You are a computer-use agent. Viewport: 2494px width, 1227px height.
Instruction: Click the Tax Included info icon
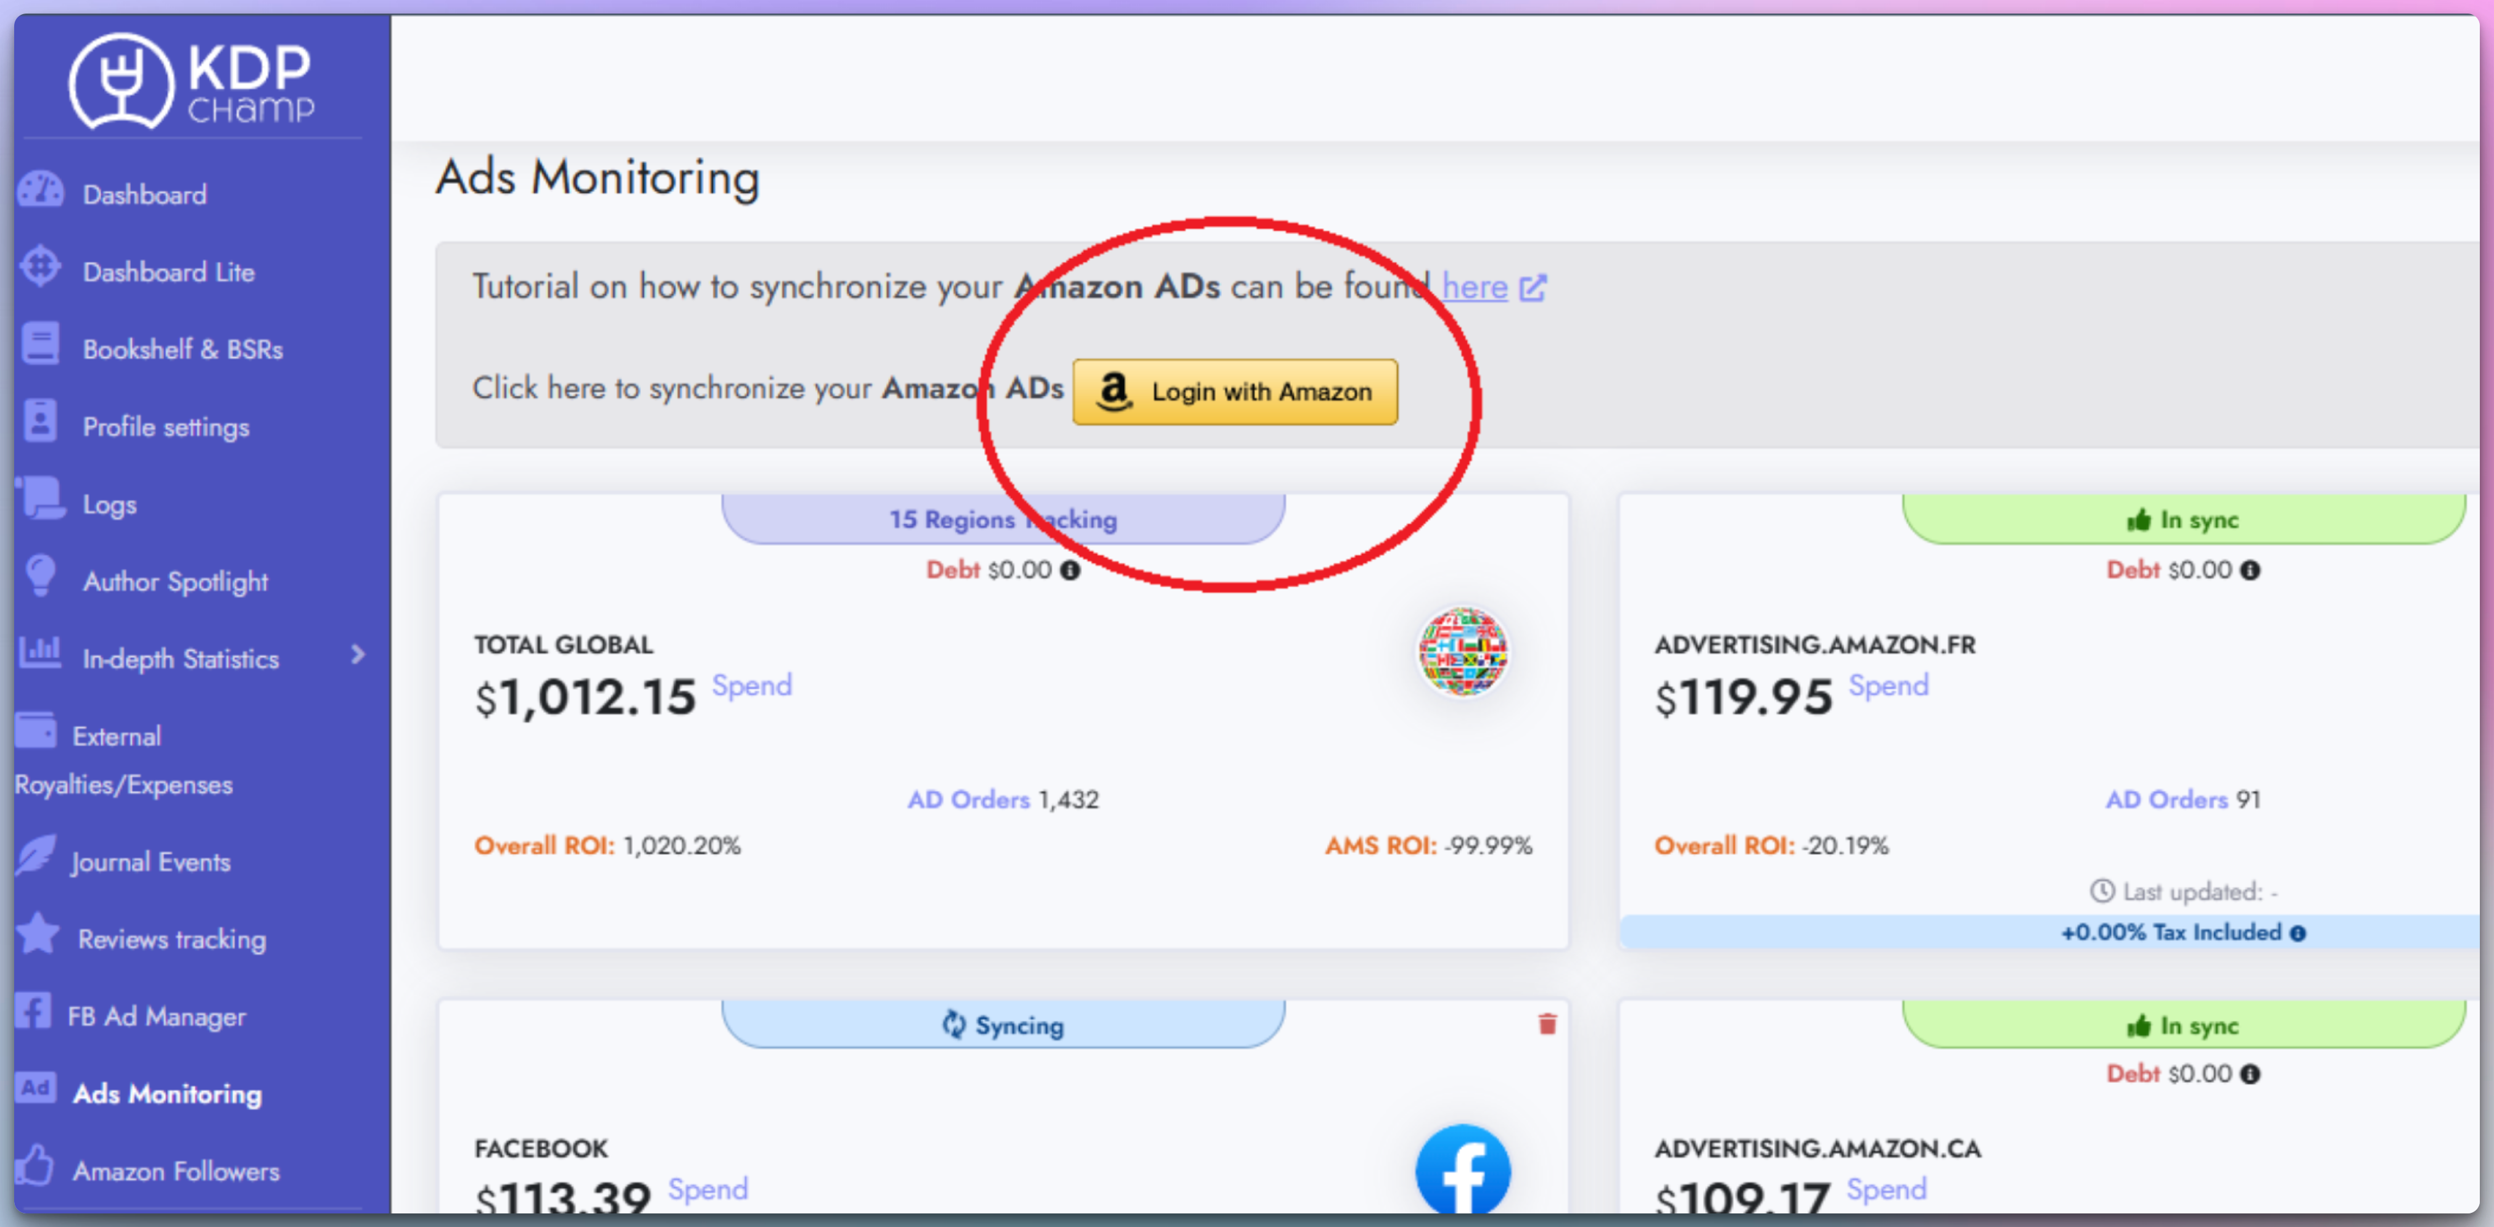tap(2297, 934)
